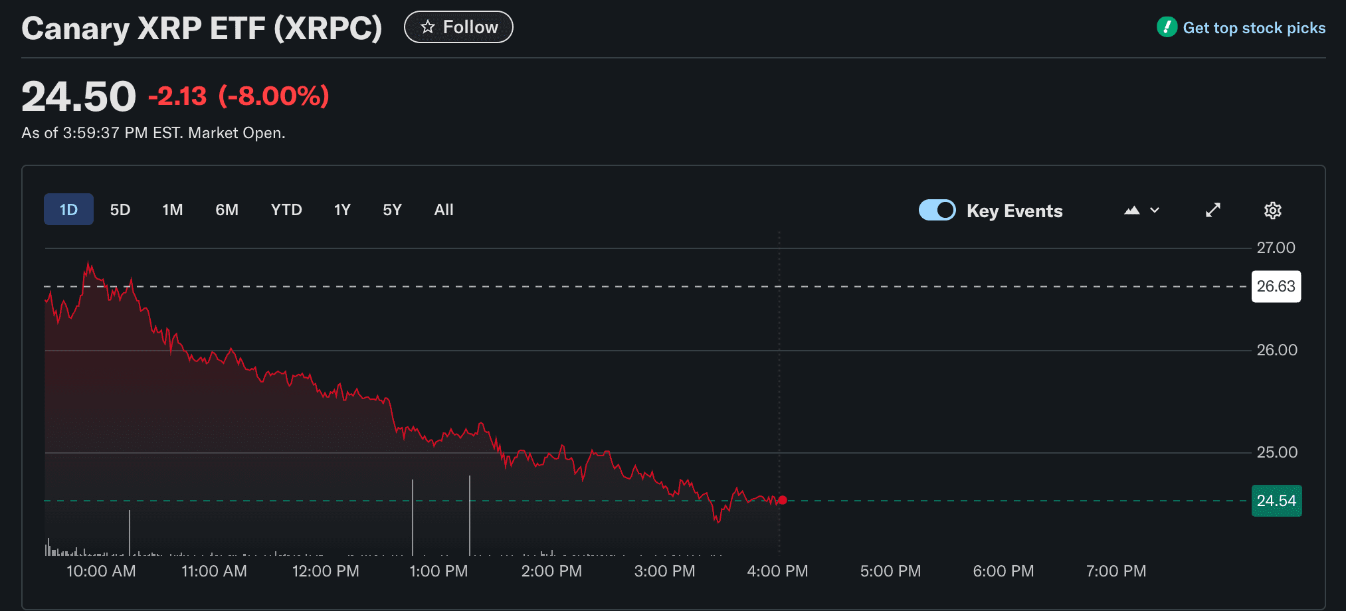Click the star icon in Follow button
1346x611 pixels.
(x=428, y=27)
